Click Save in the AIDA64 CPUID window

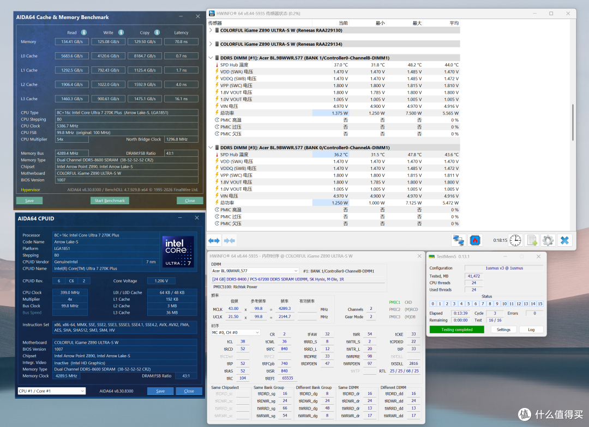point(160,391)
